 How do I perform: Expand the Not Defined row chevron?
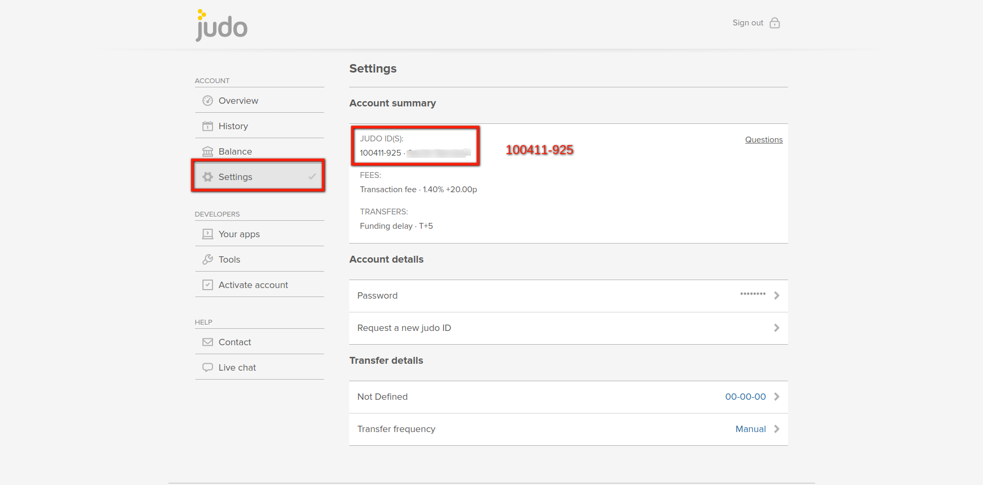(777, 397)
